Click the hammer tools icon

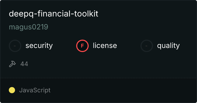pos(12,64)
